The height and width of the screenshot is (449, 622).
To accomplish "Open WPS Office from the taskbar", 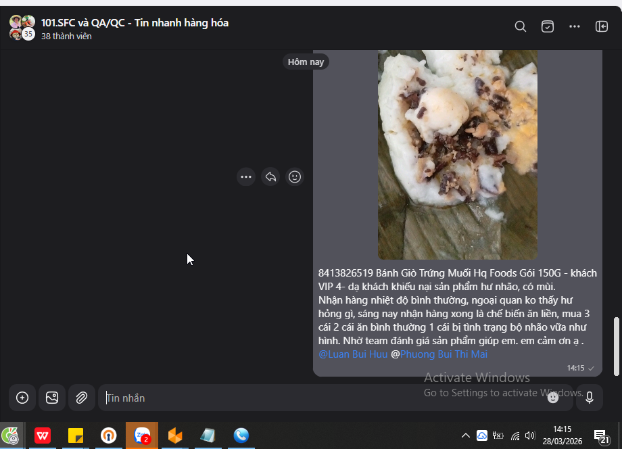I will (x=43, y=435).
